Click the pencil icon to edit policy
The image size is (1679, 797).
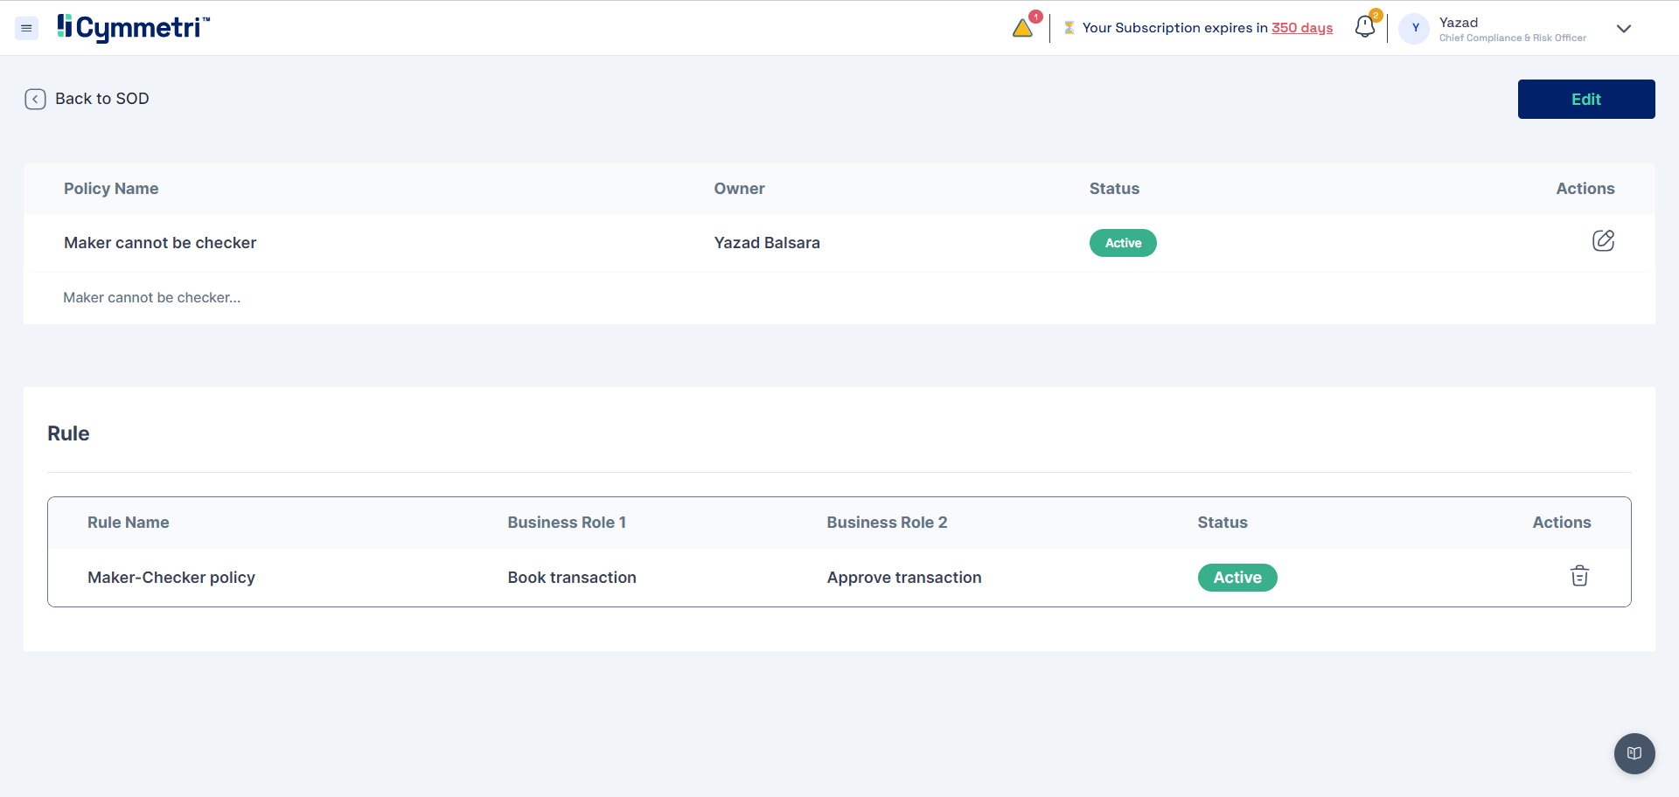tap(1602, 241)
